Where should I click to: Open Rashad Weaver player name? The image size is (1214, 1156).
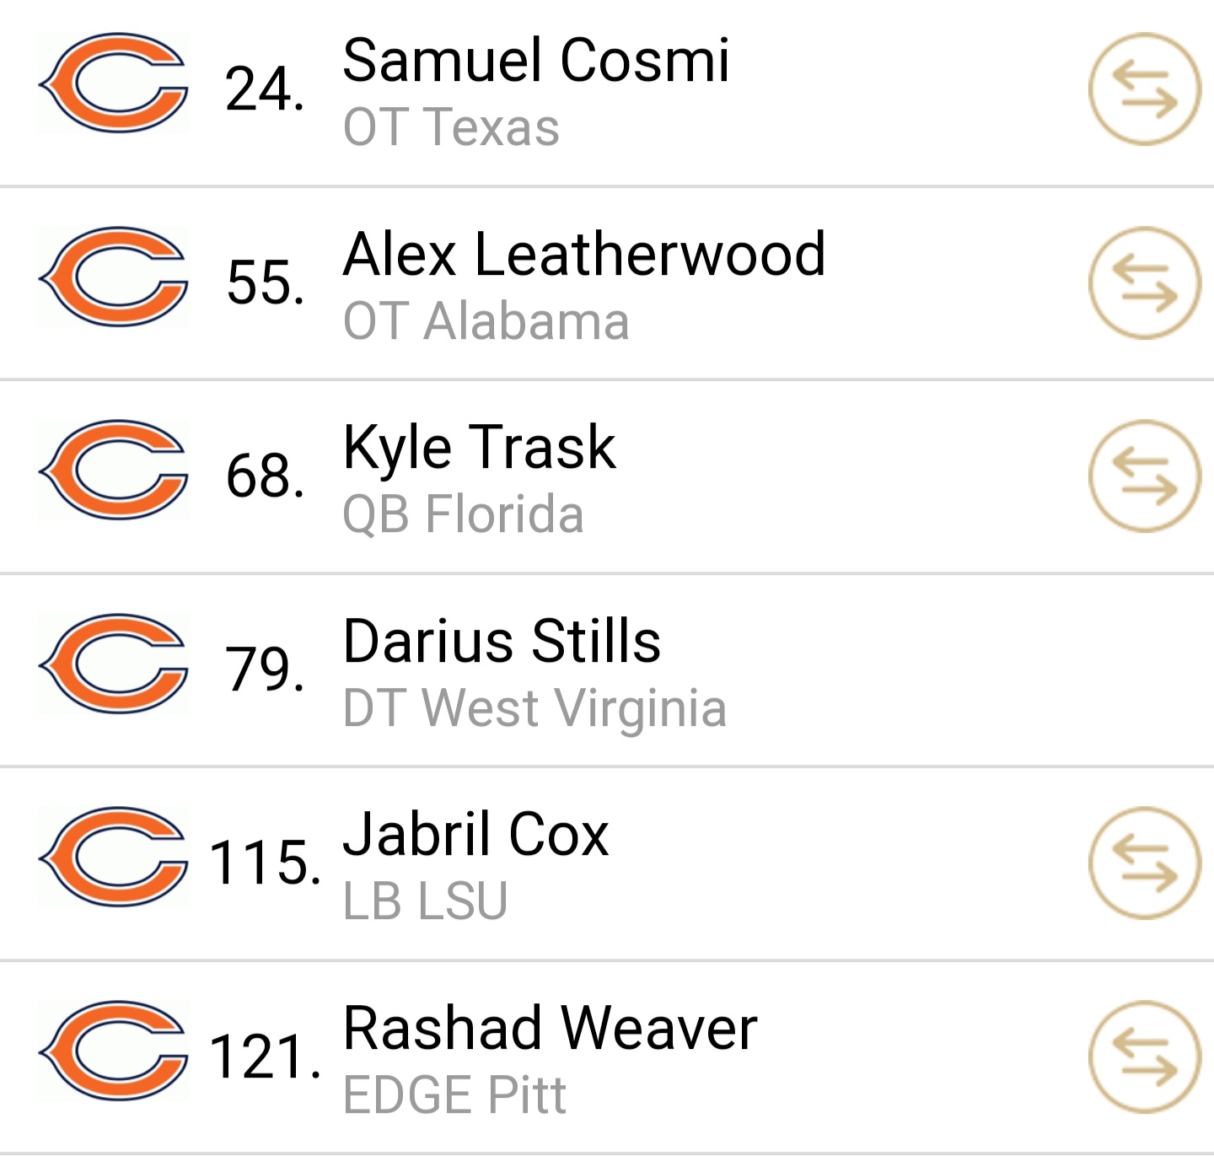click(x=551, y=1028)
